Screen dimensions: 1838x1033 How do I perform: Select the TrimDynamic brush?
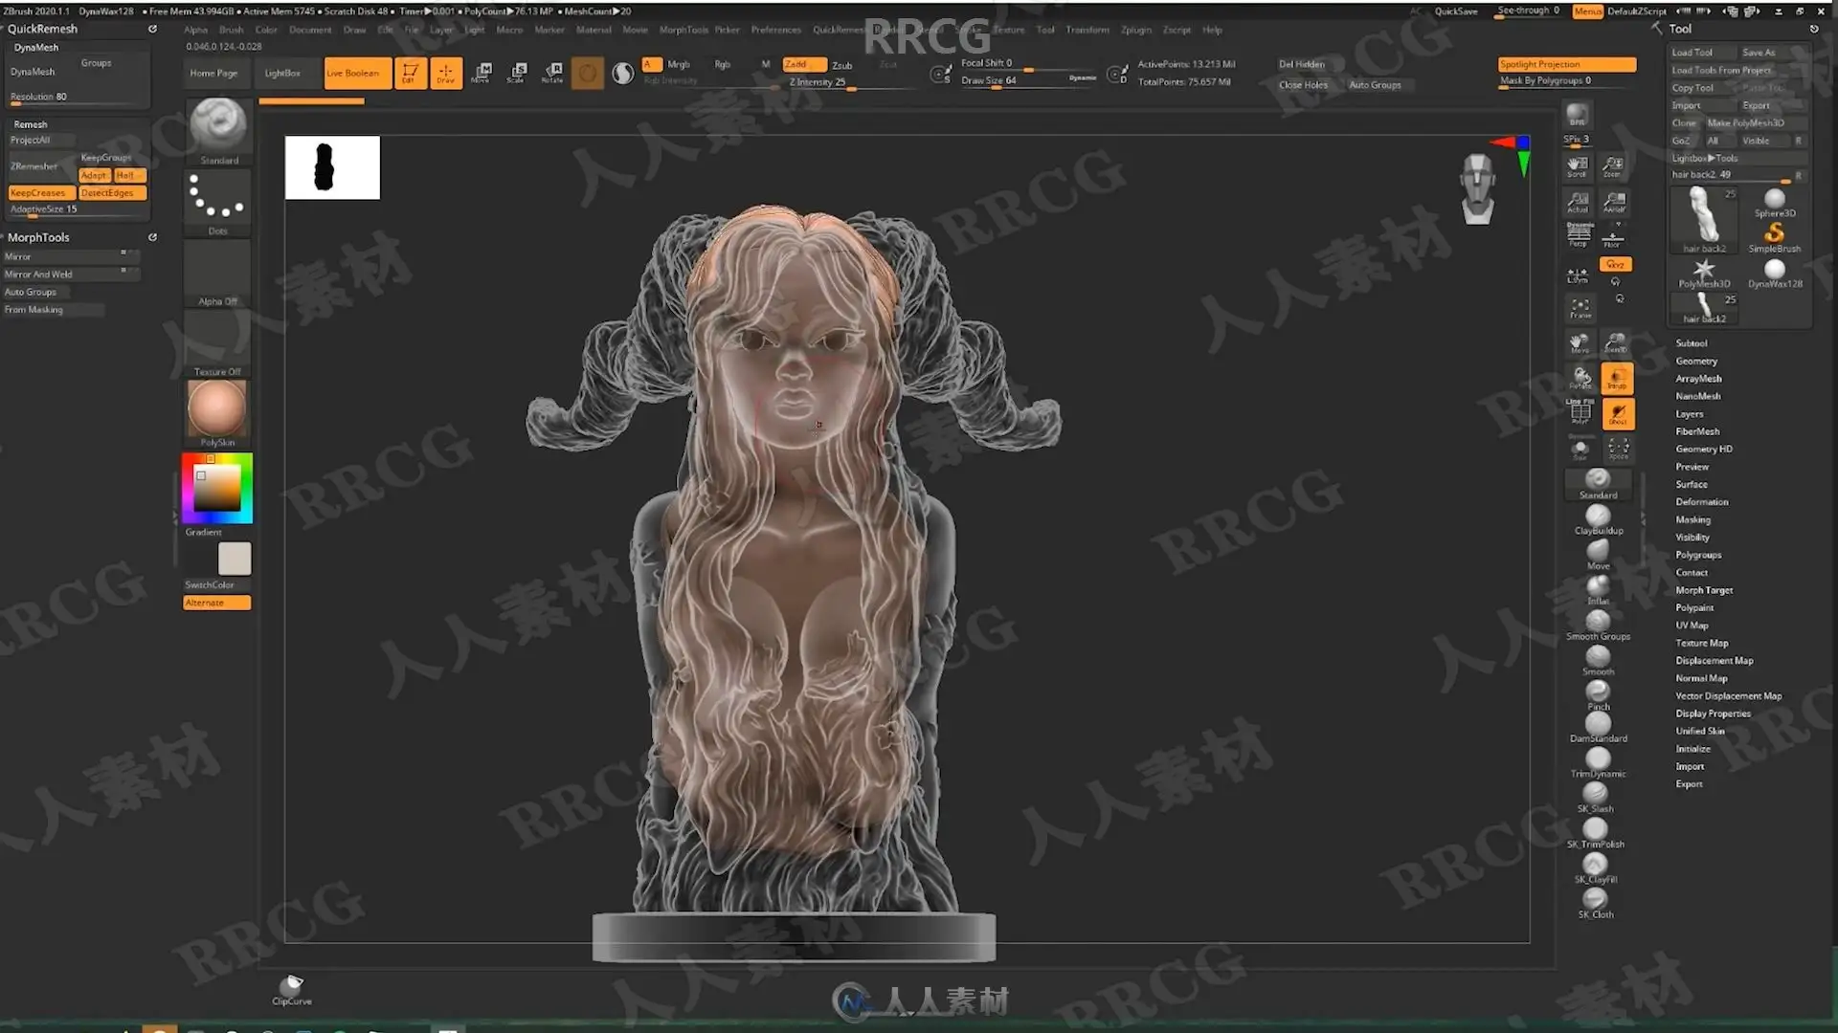(x=1598, y=762)
